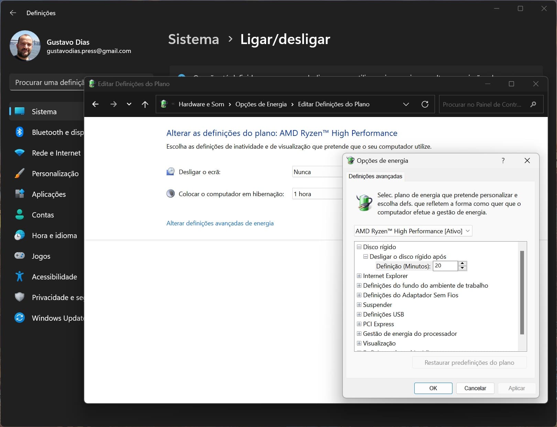Image resolution: width=557 pixels, height=427 pixels.
Task: Click up arrow in Control Panel toolbar
Action: click(x=145, y=104)
